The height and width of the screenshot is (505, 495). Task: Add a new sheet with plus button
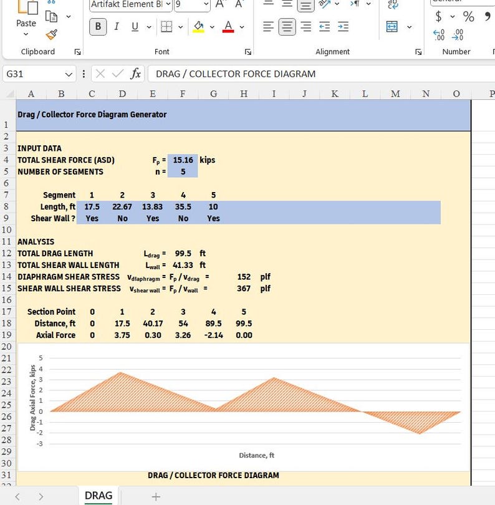pyautogui.click(x=156, y=497)
